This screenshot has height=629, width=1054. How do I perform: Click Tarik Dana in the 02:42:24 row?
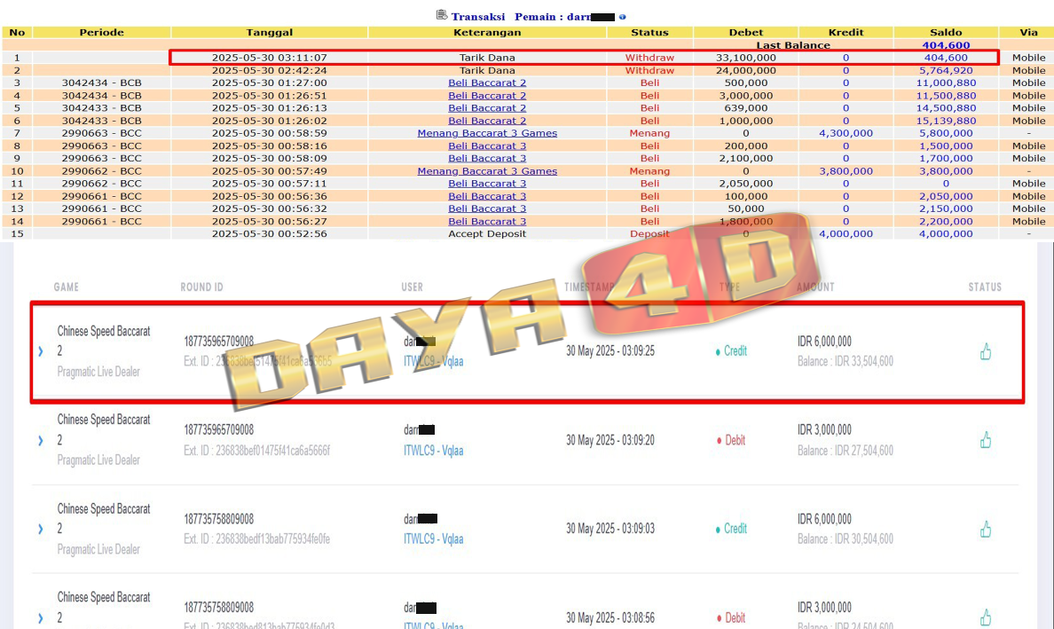pyautogui.click(x=487, y=71)
